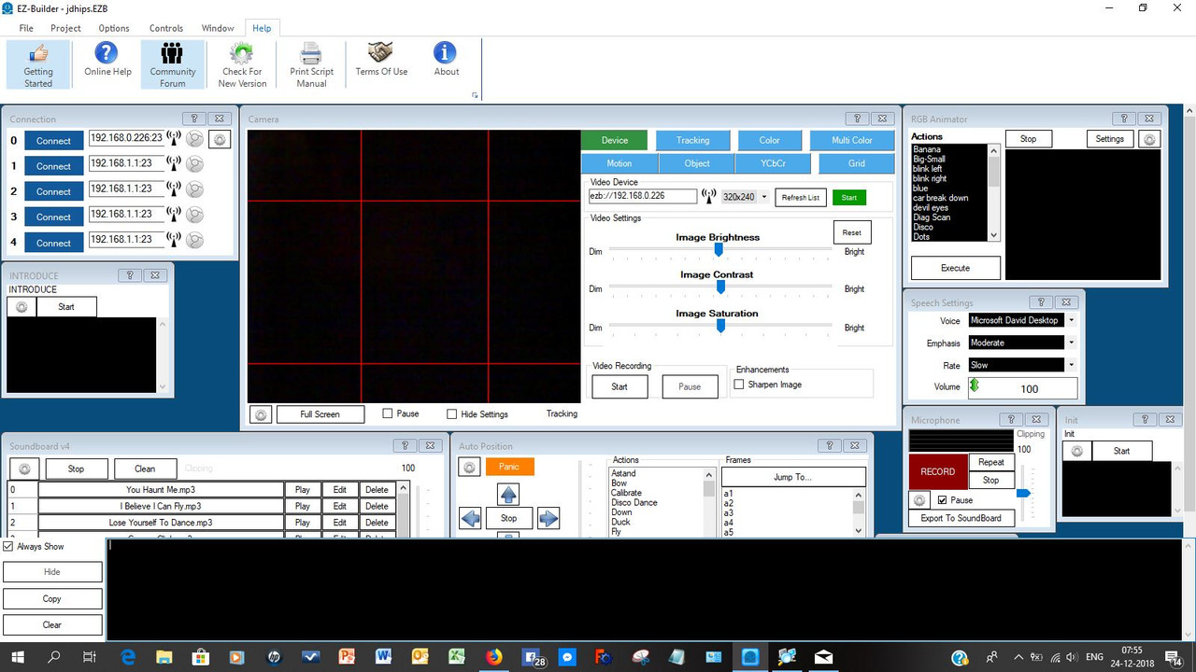Open the Project menu

point(65,28)
